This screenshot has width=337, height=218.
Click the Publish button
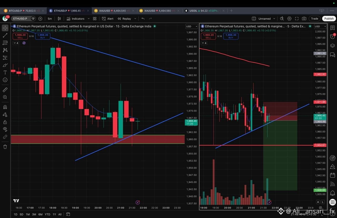coord(329,19)
